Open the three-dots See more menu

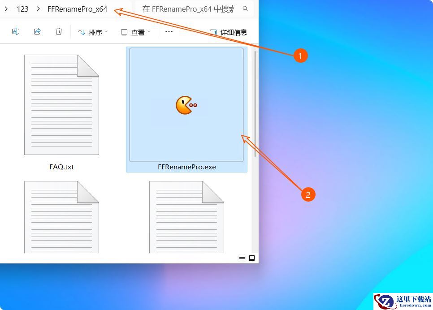click(x=169, y=32)
